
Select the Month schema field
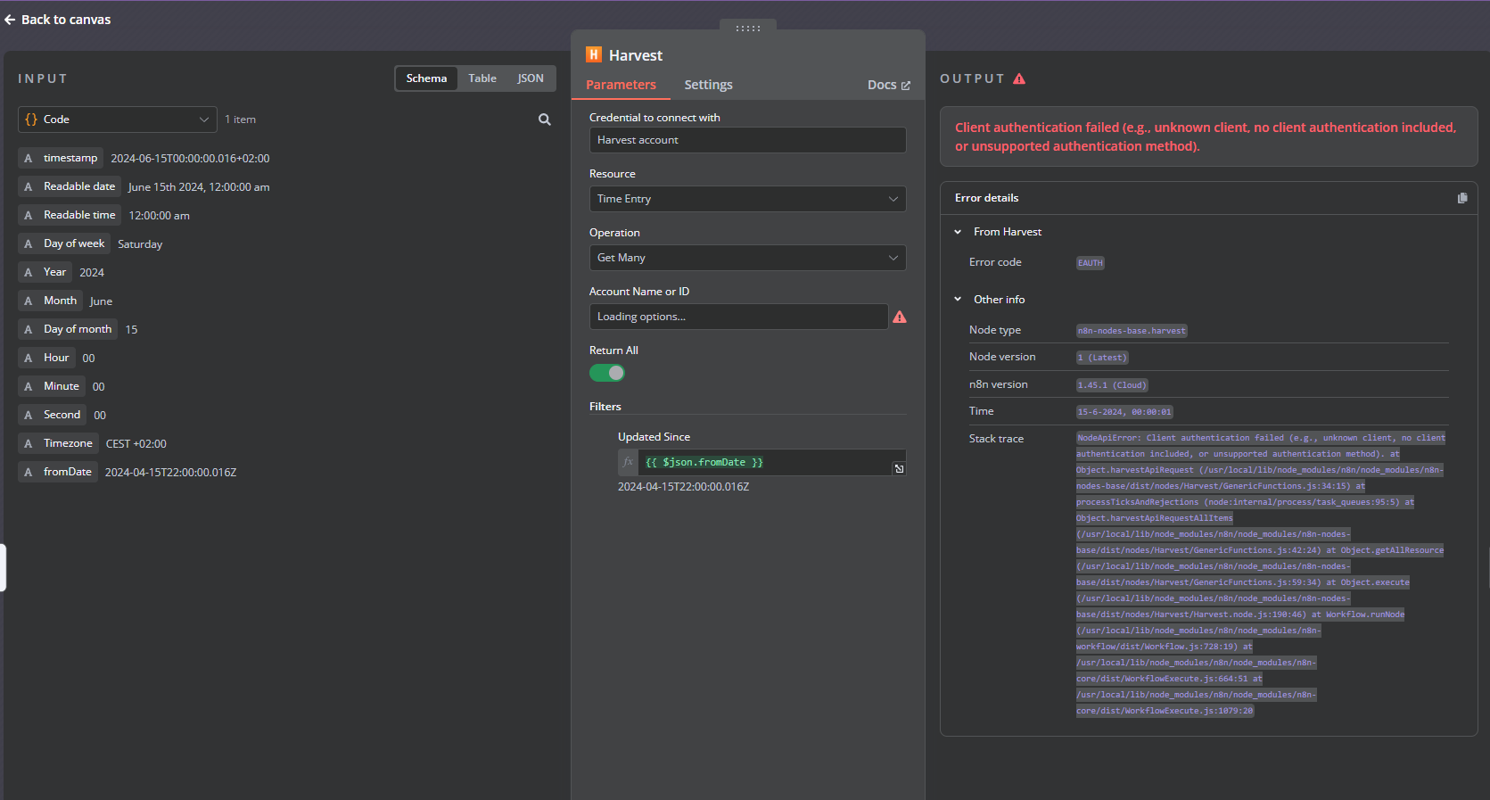[50, 301]
